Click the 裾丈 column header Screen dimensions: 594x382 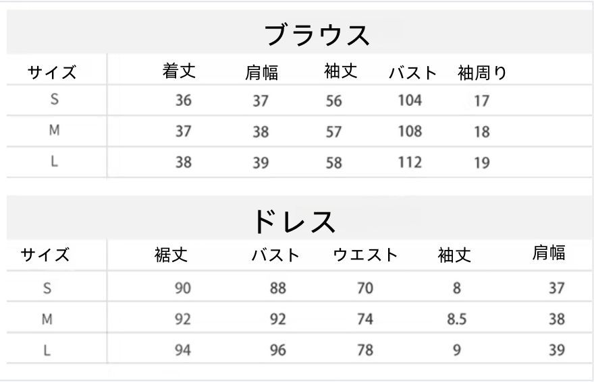pos(171,255)
